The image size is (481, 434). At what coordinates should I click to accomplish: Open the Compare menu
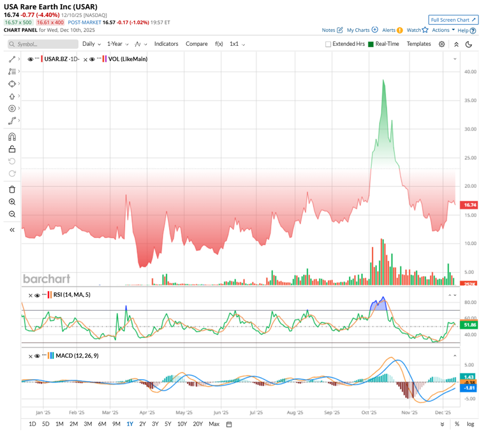point(196,44)
